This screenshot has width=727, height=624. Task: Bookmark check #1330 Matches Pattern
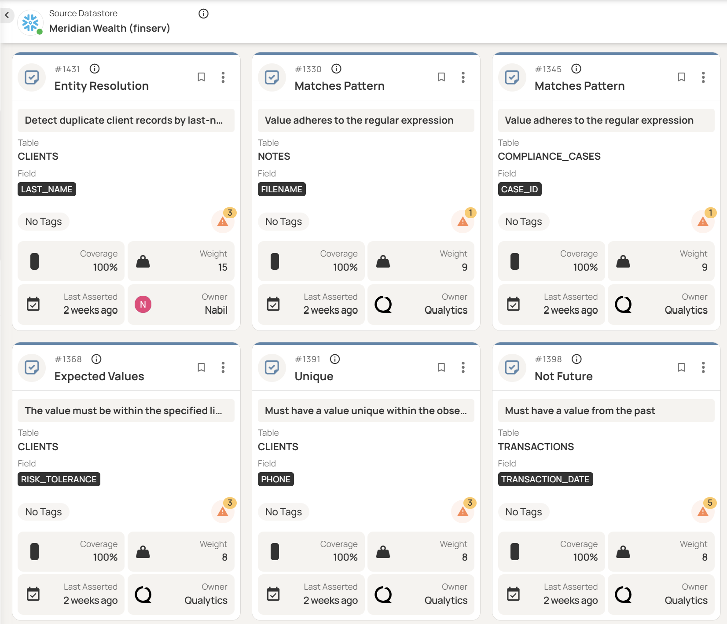click(441, 77)
